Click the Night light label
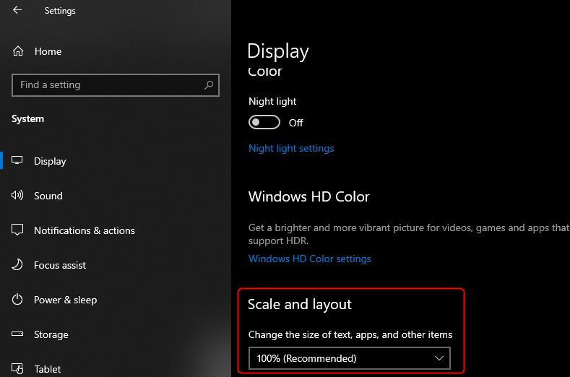Viewport: 570px width, 377px height. [272, 101]
